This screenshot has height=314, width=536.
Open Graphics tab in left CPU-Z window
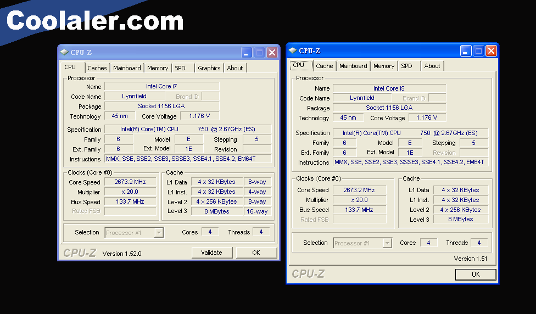[209, 68]
